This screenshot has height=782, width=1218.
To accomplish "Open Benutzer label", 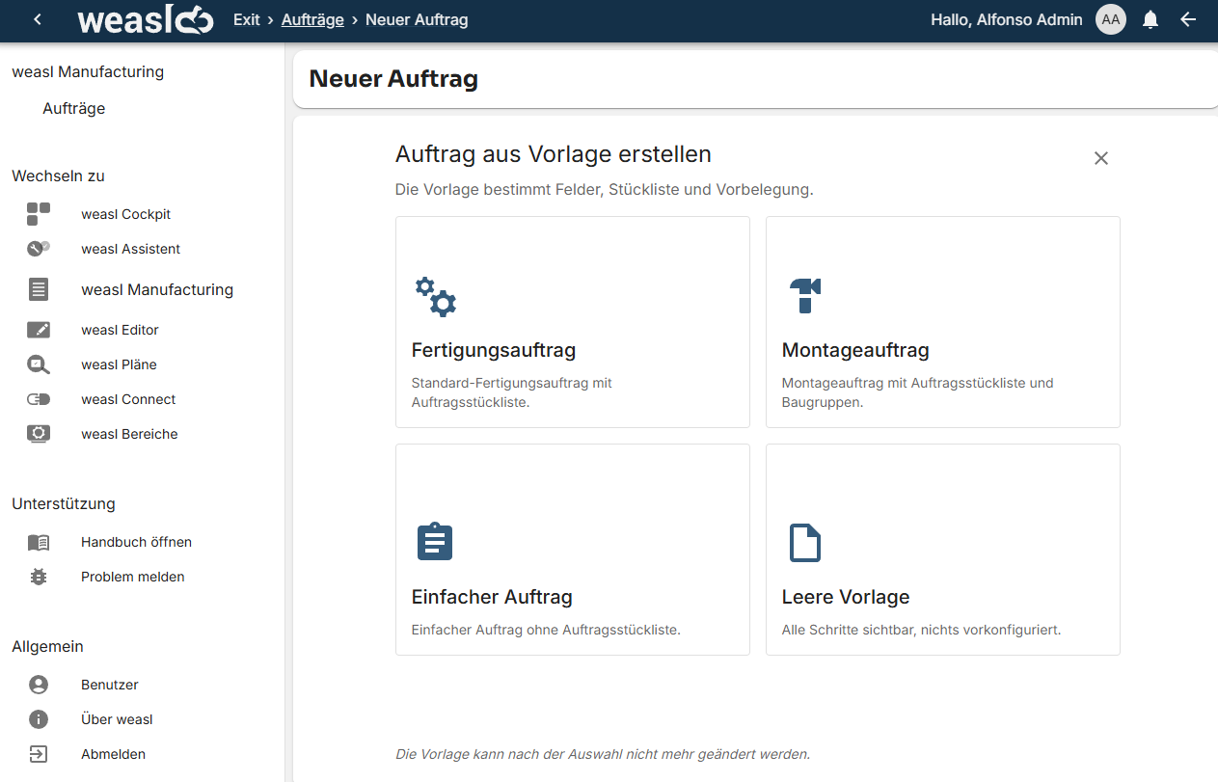I will 110,685.
